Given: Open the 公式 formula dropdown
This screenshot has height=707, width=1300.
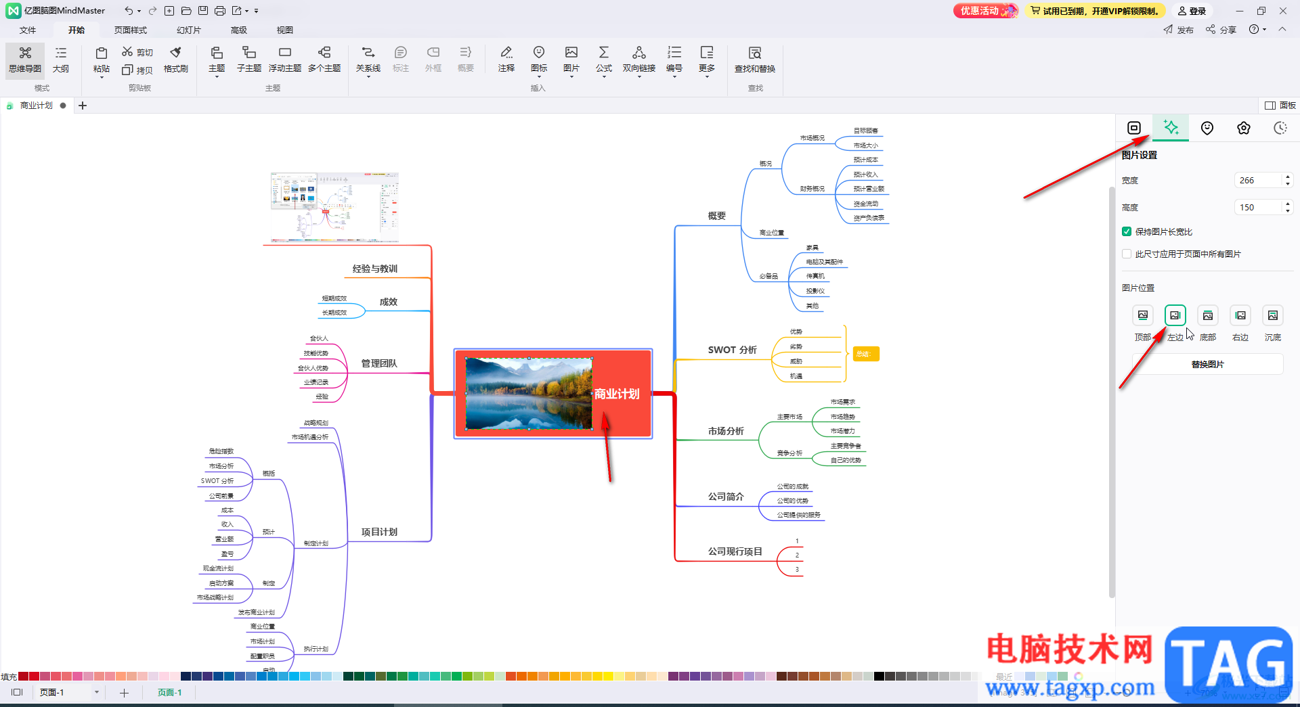Looking at the screenshot, I should 604,77.
